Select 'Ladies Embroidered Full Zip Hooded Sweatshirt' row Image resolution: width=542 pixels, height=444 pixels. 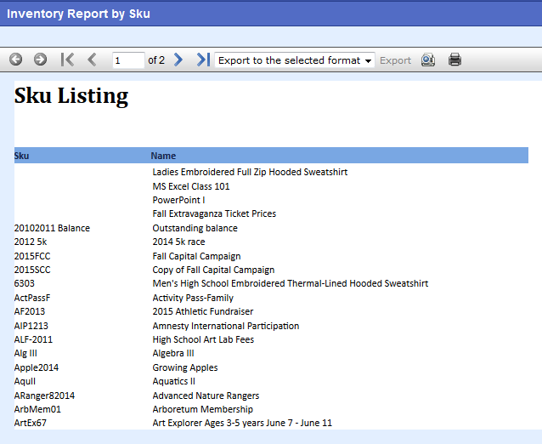tap(250, 172)
